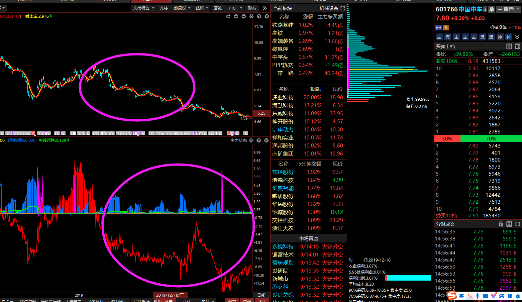This screenshot has height=302, width=522.
Task: Toggle the AH share badge
Action: [438, 28]
